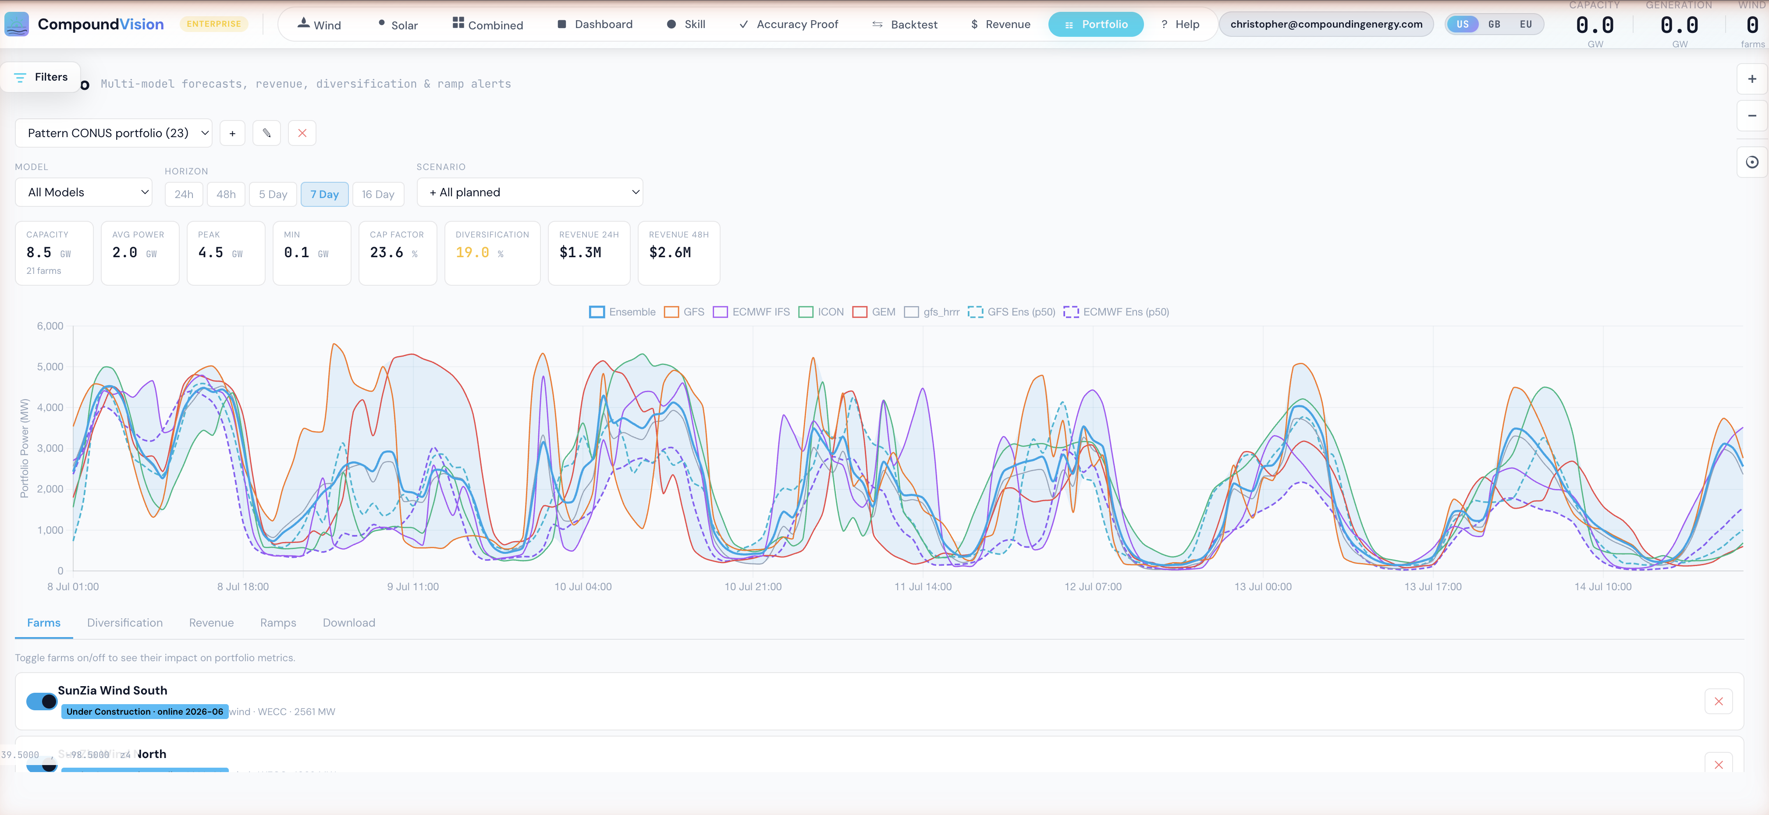Remove SunZia Wind South farm with X
The width and height of the screenshot is (1769, 815).
click(1718, 701)
